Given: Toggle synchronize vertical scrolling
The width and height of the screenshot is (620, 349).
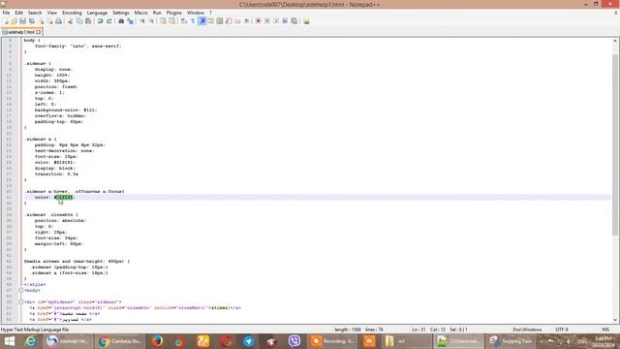Looking at the screenshot, I should coord(163,21).
